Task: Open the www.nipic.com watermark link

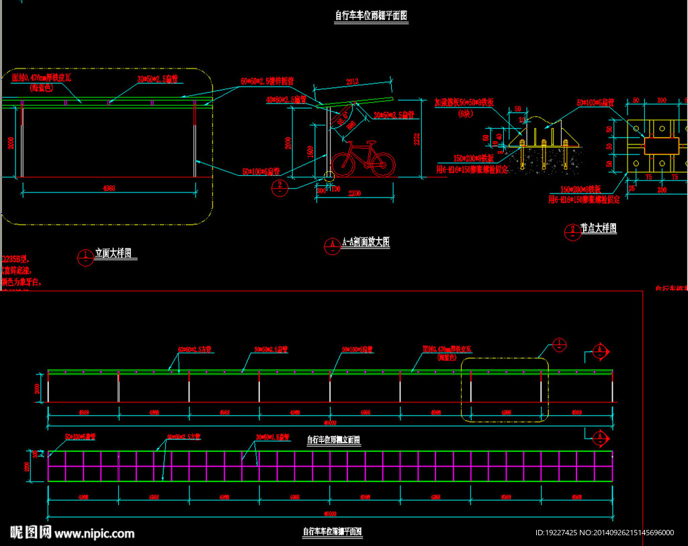Action: tap(95, 534)
